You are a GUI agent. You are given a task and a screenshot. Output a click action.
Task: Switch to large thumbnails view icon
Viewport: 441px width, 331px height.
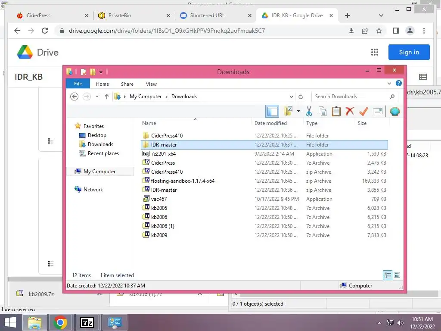(397, 275)
